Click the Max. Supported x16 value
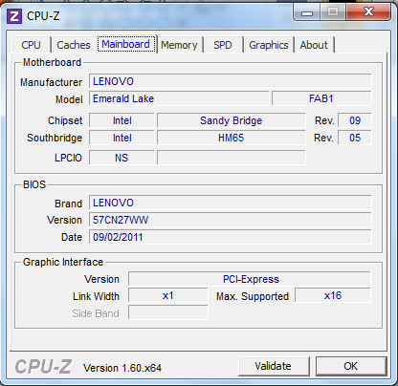 click(x=333, y=296)
